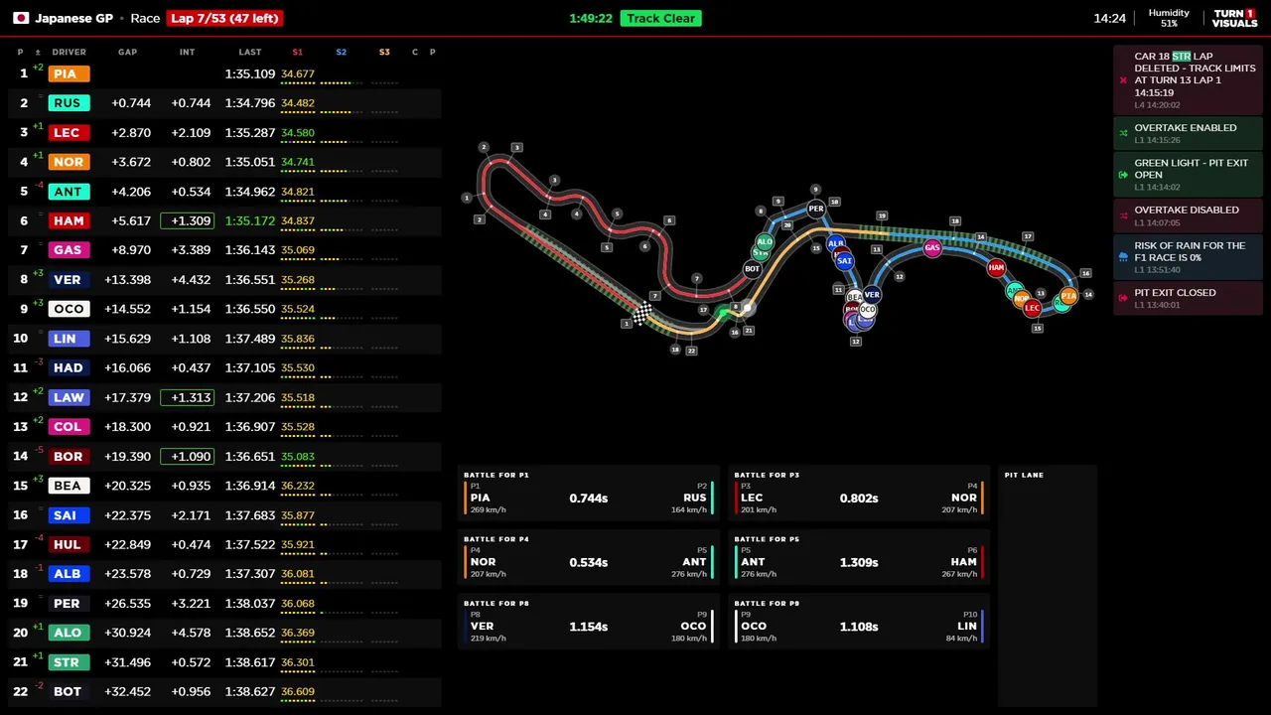Open the Battle for P4 card
1271x715 pixels.
[588, 556]
